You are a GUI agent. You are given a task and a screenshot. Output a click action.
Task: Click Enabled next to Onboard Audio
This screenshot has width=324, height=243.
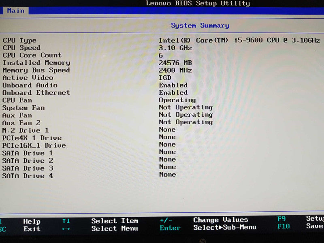[173, 85]
